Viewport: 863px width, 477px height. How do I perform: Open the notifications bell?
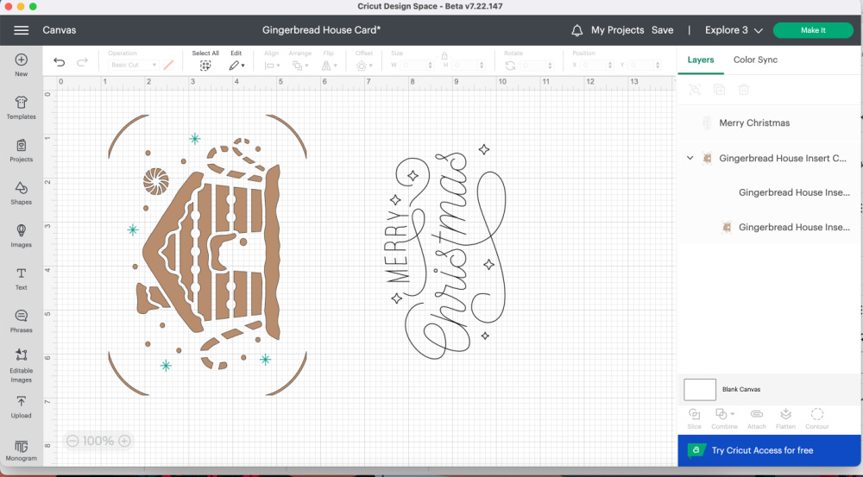point(576,30)
